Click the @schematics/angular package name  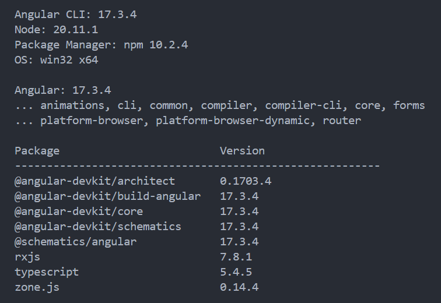coord(75,242)
